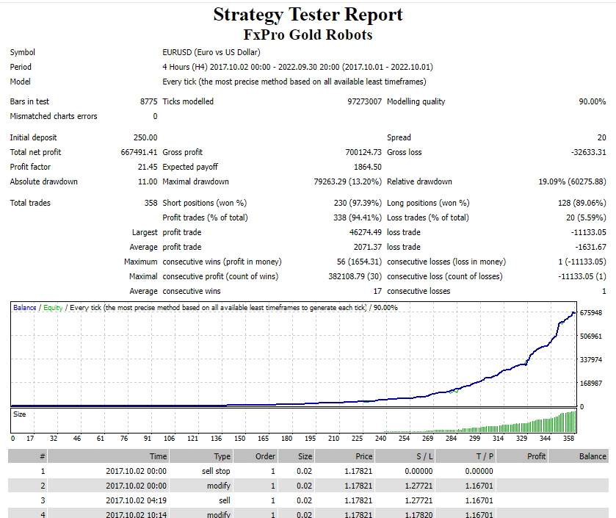Select consecutive wins value 56 (1654.31)
The width and height of the screenshot is (616, 518).
359,262
